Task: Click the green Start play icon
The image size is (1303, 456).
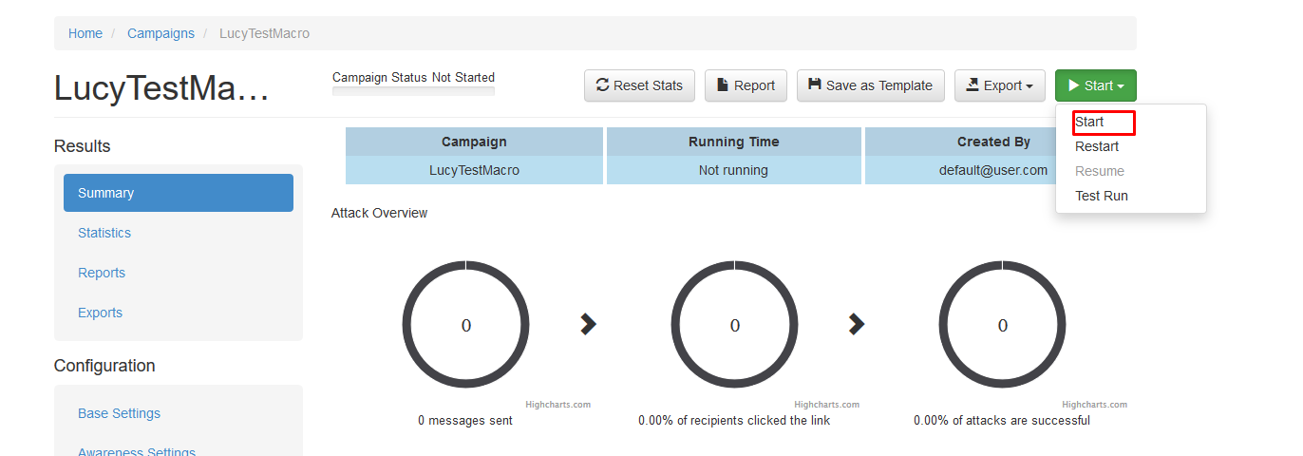Action: tap(1073, 85)
